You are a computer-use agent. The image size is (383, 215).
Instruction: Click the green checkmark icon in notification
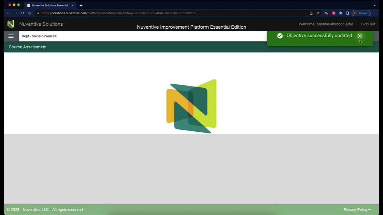click(x=280, y=36)
